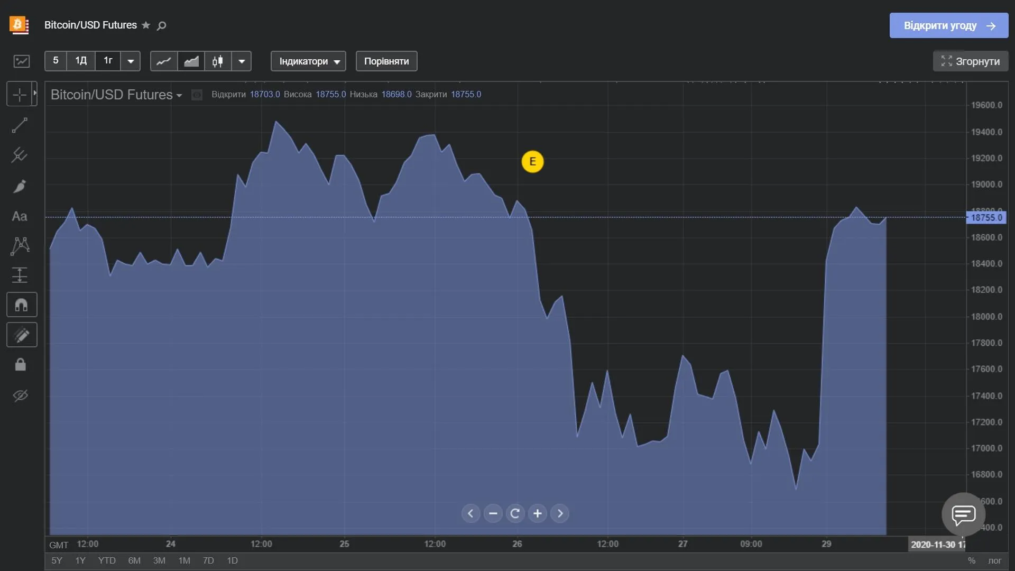Select the 5Y range
The width and height of the screenshot is (1015, 571).
(57, 560)
